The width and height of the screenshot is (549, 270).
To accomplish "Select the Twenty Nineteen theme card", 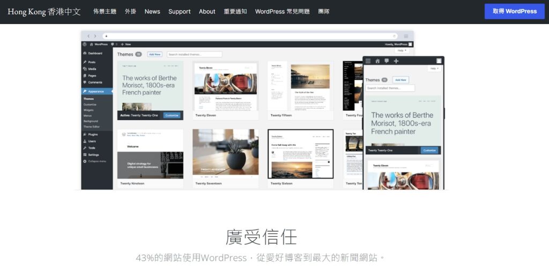I will [150, 159].
